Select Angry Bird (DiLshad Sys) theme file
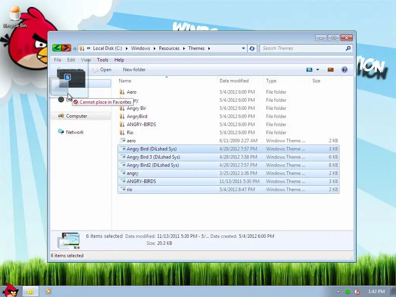The image size is (396, 297). pos(229,149)
